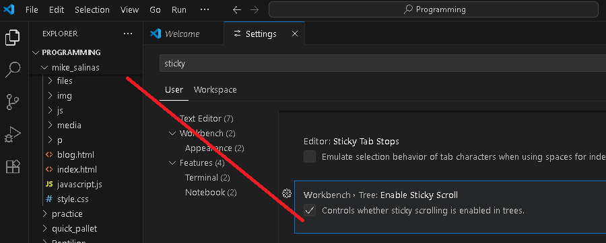The width and height of the screenshot is (606, 243).
Task: Switch to the Welcome tab
Action: click(x=183, y=34)
